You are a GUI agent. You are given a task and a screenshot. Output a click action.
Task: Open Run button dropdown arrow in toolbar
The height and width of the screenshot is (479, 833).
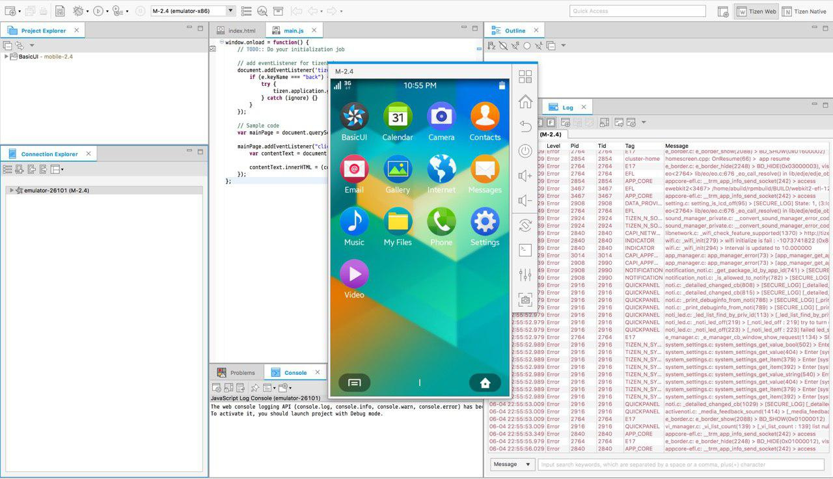click(x=107, y=11)
